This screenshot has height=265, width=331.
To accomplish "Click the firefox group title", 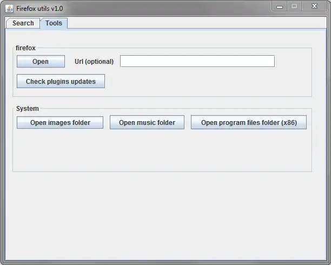I will (x=25, y=48).
